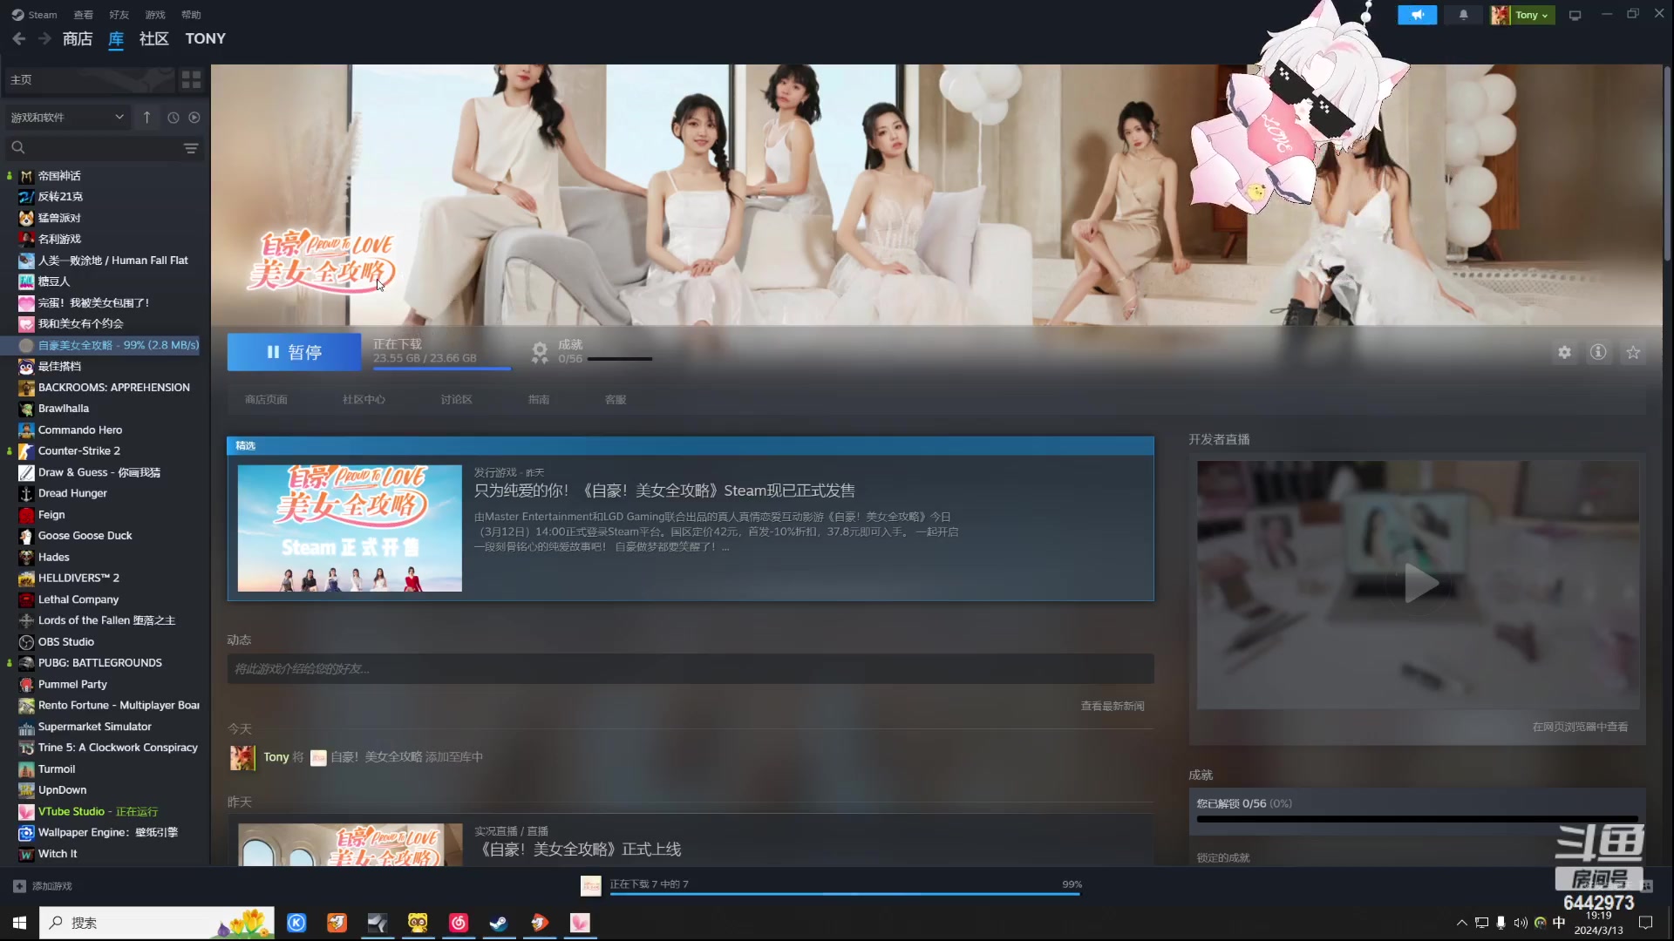Select PUBG: BATTLEGROUNDS in library
Screen dimensions: 1674x941
click(100, 663)
